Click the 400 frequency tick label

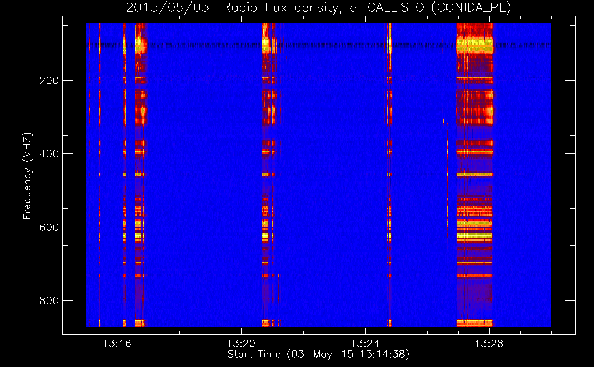coord(49,154)
